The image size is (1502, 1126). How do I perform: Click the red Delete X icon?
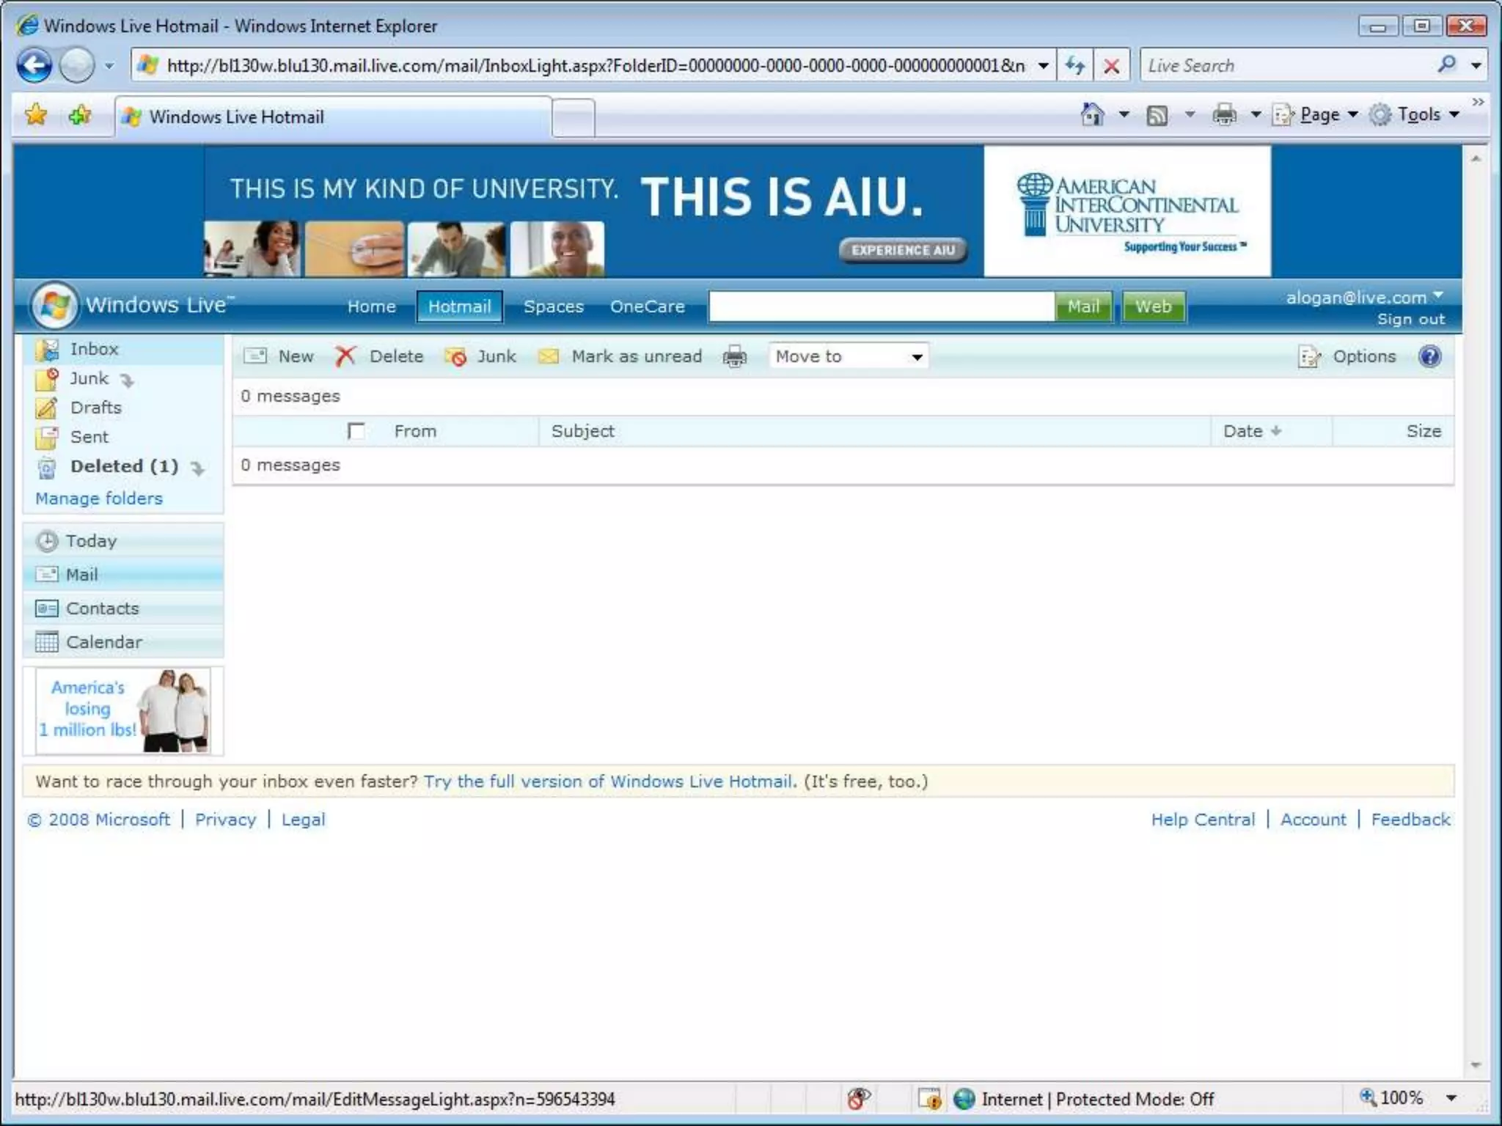[x=345, y=356]
